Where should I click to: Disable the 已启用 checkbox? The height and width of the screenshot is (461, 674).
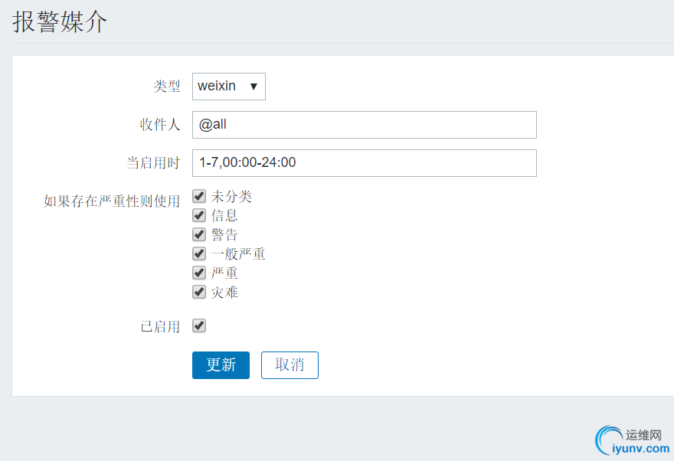click(199, 326)
